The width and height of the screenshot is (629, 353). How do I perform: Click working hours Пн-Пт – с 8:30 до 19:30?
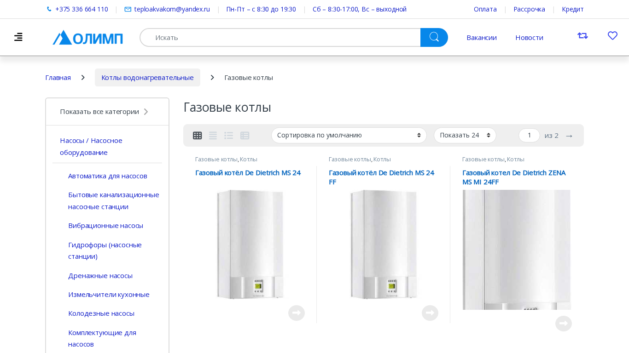point(261,9)
